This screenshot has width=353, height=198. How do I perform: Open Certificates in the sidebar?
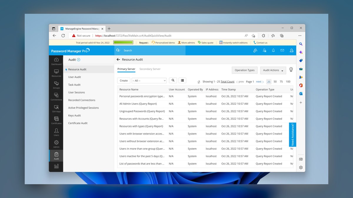[56, 120]
